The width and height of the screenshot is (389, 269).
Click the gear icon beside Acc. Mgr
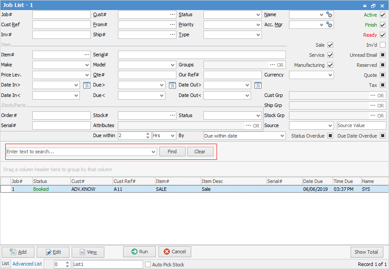(330, 25)
